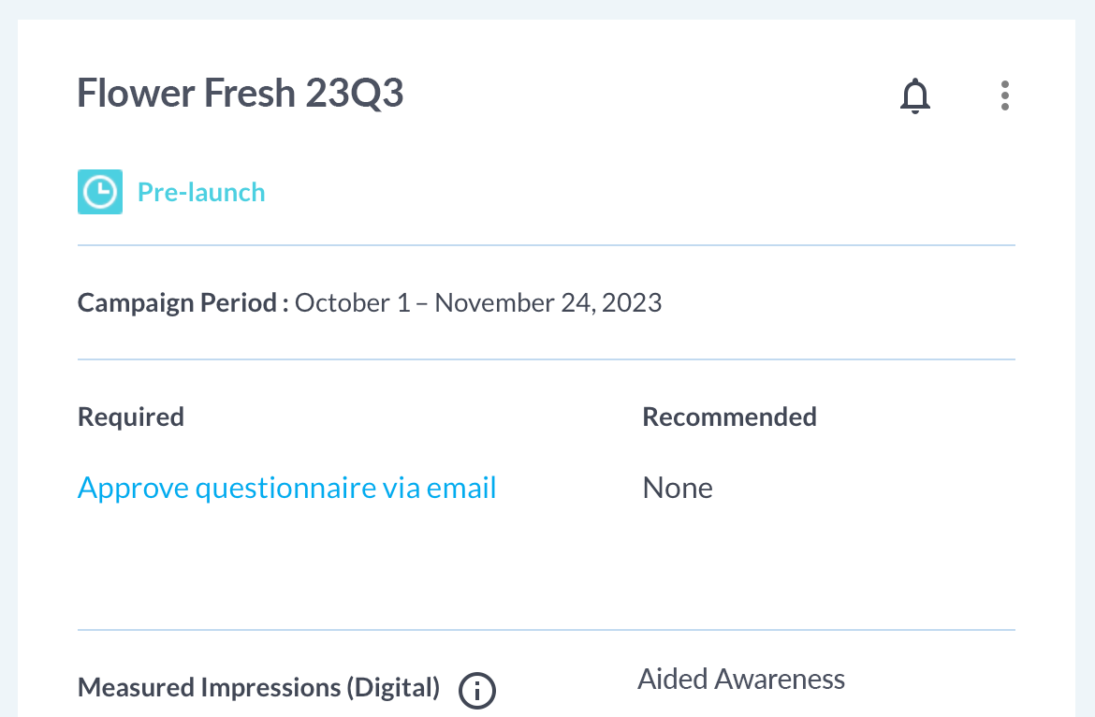Click the info icon beside Measured Impressions

click(477, 691)
